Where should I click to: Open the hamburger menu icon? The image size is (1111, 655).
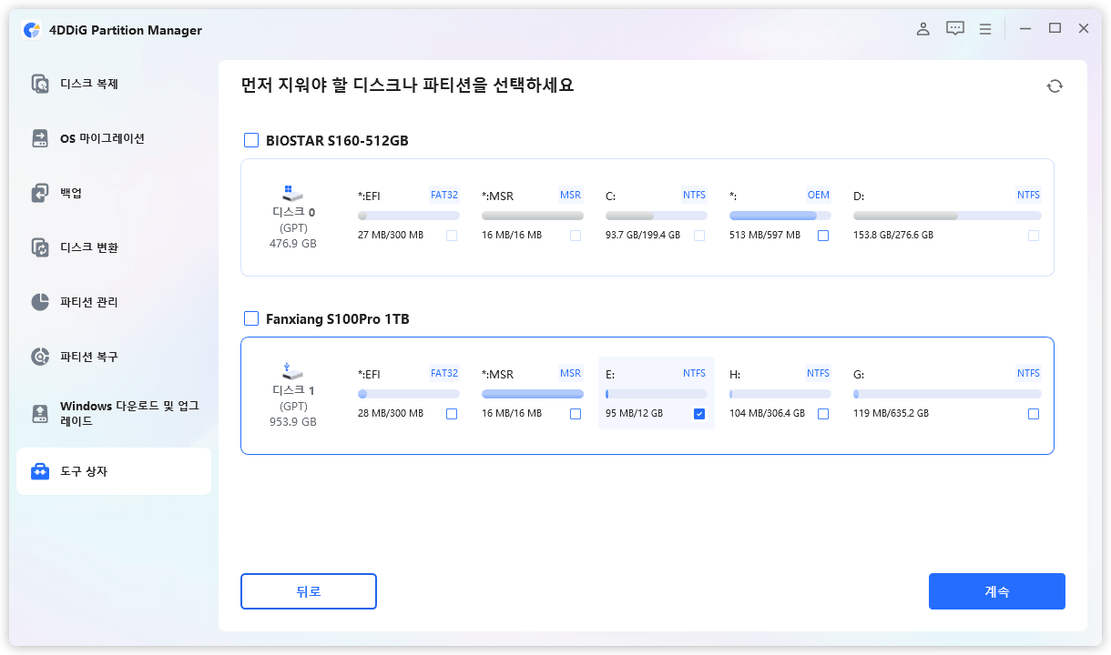pos(985,29)
